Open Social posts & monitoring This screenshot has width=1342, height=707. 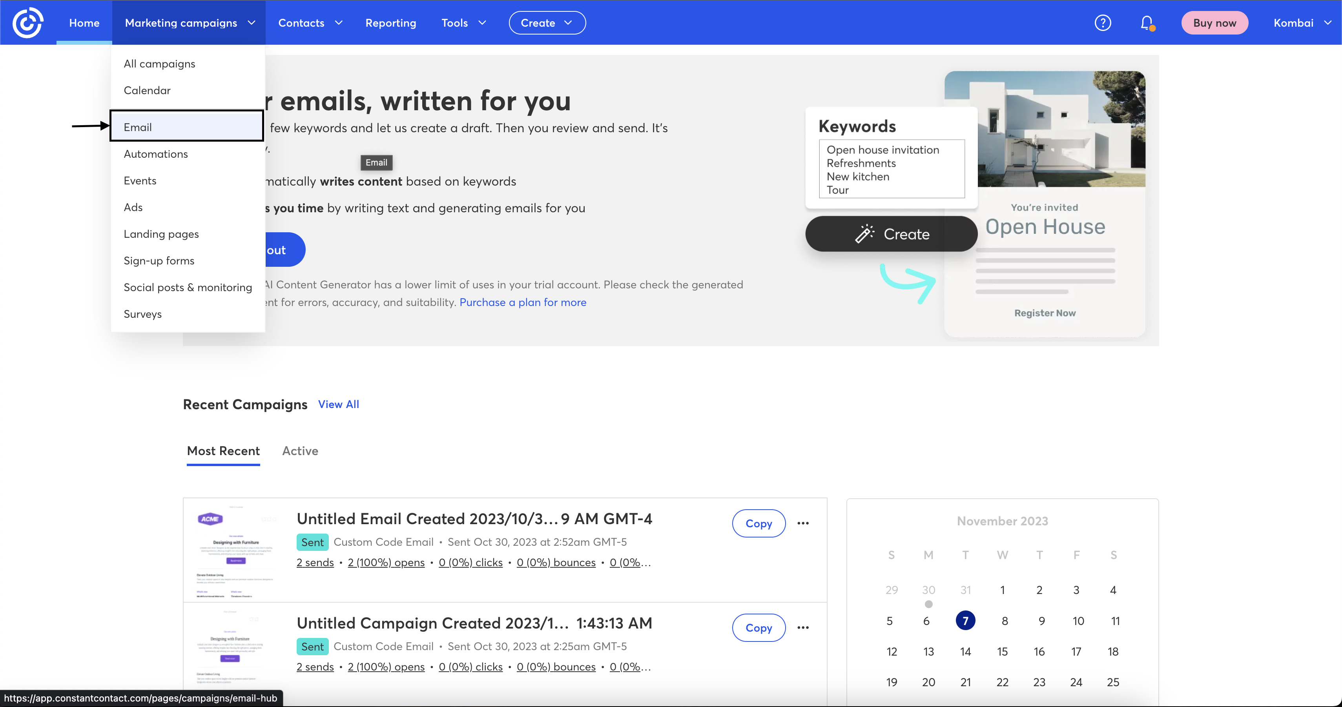click(188, 287)
